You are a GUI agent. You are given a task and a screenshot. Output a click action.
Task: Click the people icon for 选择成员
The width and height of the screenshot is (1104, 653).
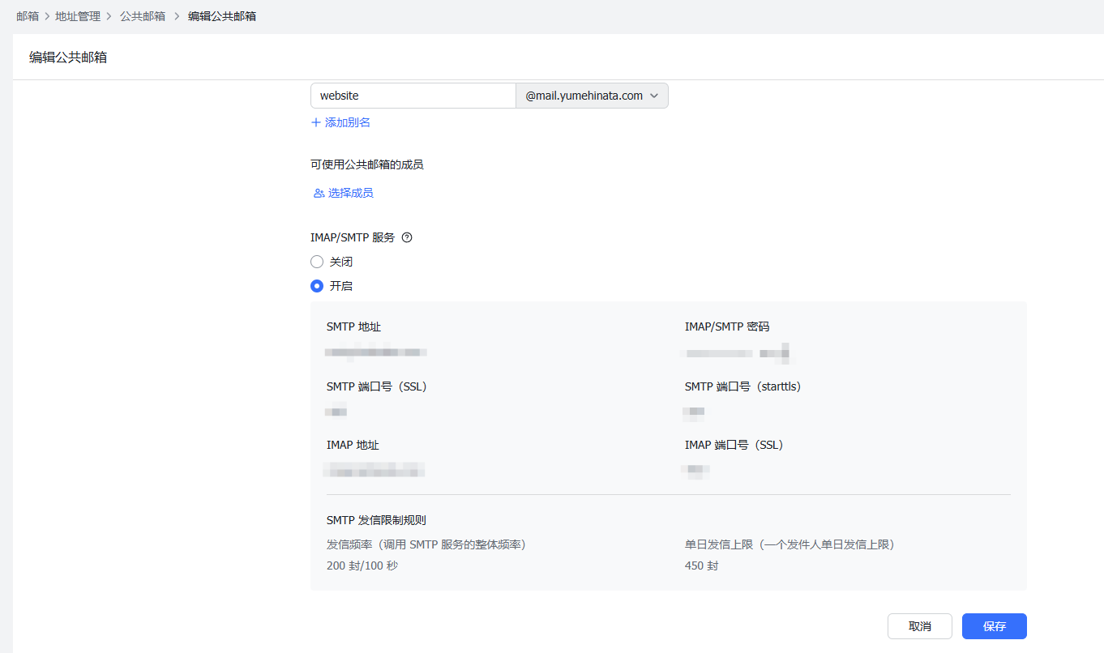point(319,194)
